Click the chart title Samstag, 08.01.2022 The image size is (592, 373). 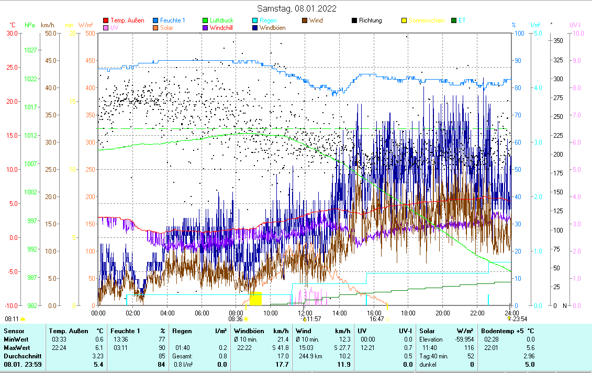click(296, 8)
